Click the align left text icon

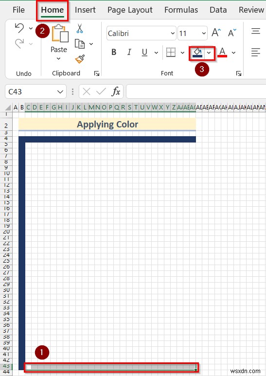click(x=256, y=52)
